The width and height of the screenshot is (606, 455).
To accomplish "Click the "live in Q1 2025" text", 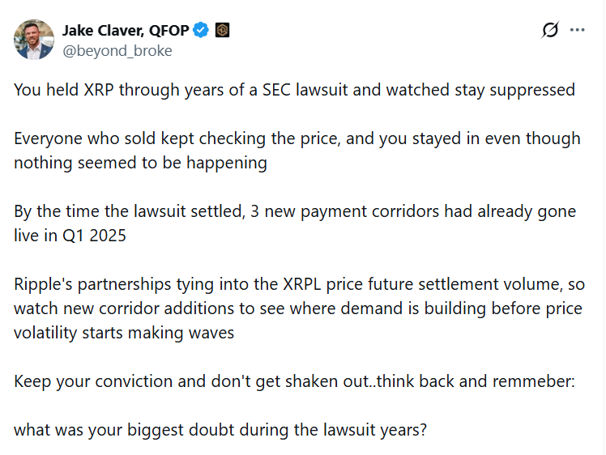I will pos(69,236).
